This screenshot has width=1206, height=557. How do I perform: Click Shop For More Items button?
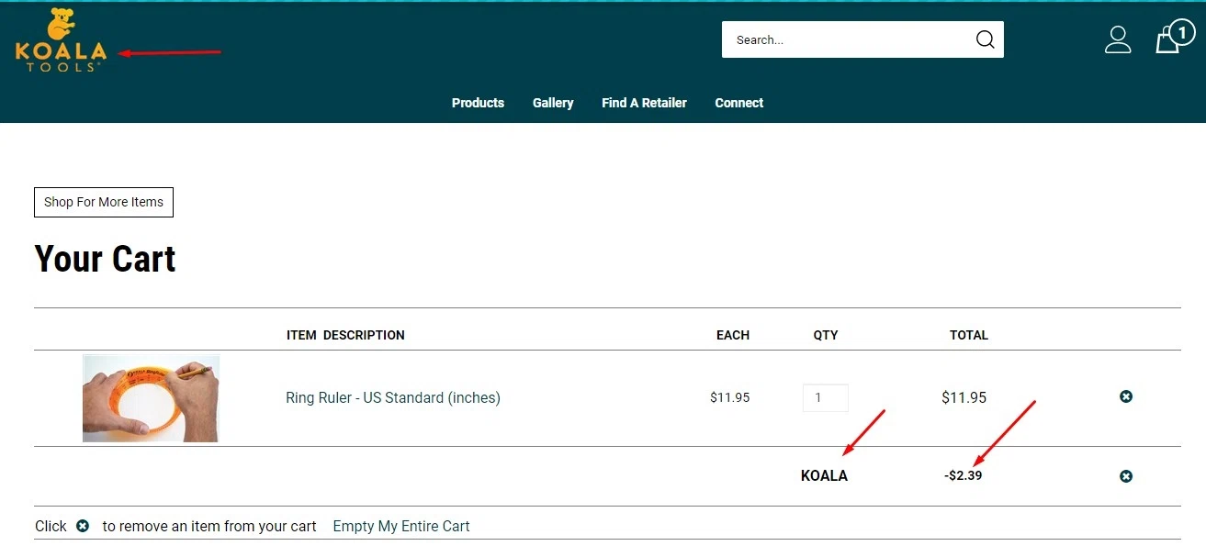(x=104, y=202)
